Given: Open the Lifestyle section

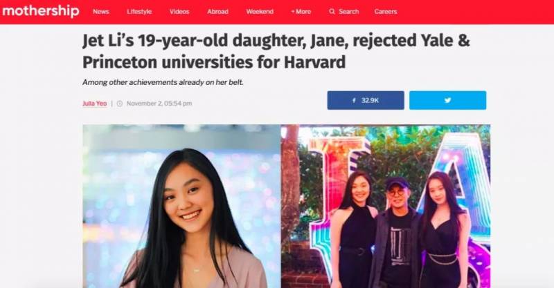Looking at the screenshot, I should 139,12.
